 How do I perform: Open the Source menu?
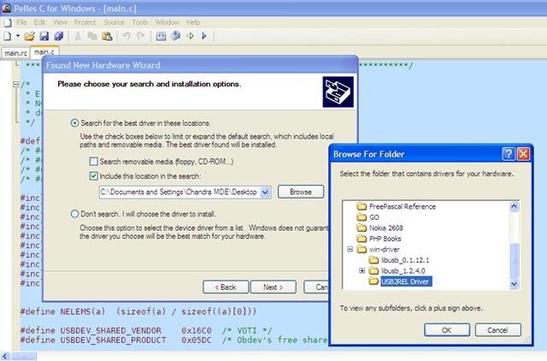[x=114, y=22]
